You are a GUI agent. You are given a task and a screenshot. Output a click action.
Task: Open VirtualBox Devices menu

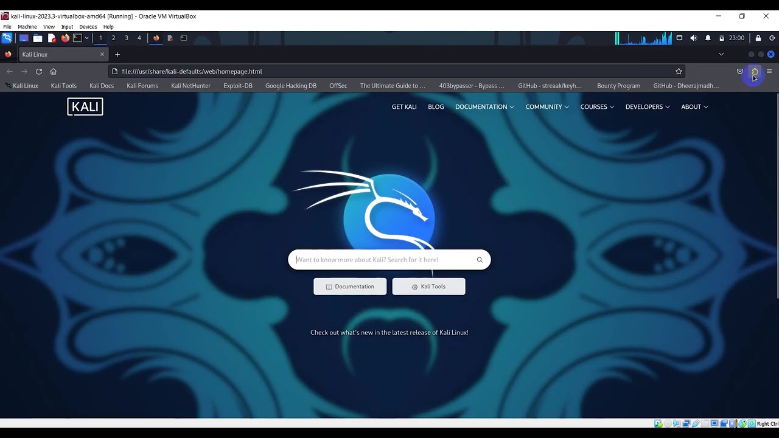[88, 27]
